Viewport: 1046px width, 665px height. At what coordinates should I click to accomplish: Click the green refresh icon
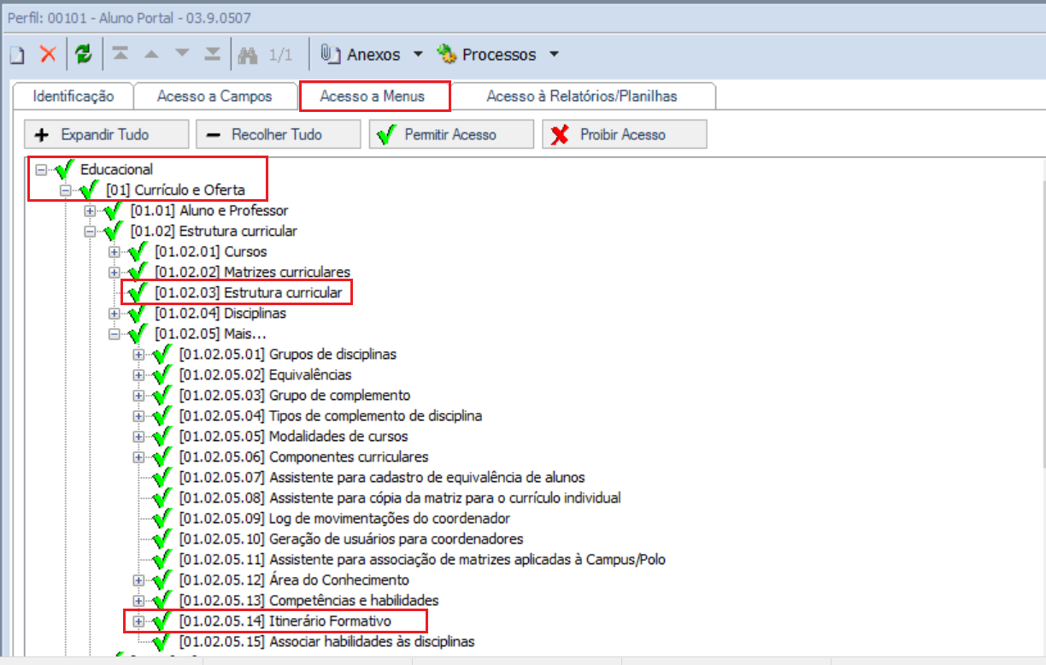coord(83,55)
